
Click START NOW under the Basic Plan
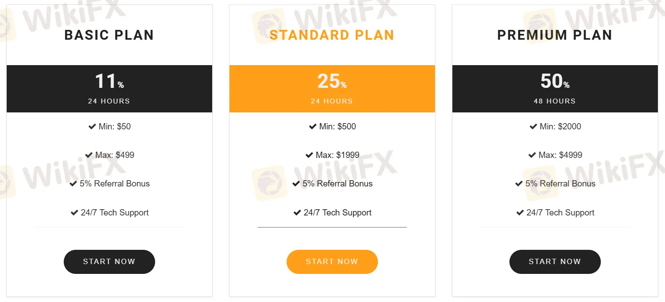[x=109, y=262]
